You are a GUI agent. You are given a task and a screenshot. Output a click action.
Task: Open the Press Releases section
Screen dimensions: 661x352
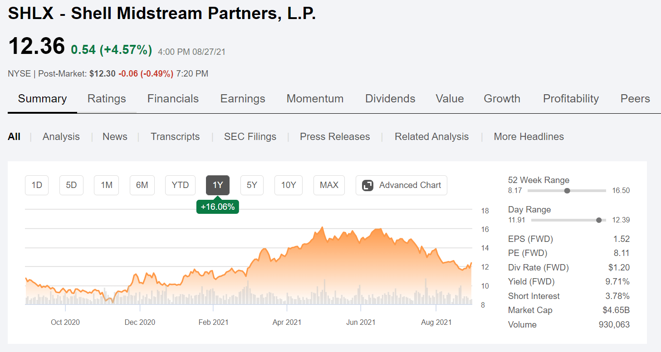[335, 136]
